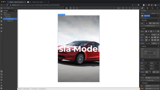Collapse all in Navigator panel
The width and height of the screenshot is (160, 90).
(14, 10)
